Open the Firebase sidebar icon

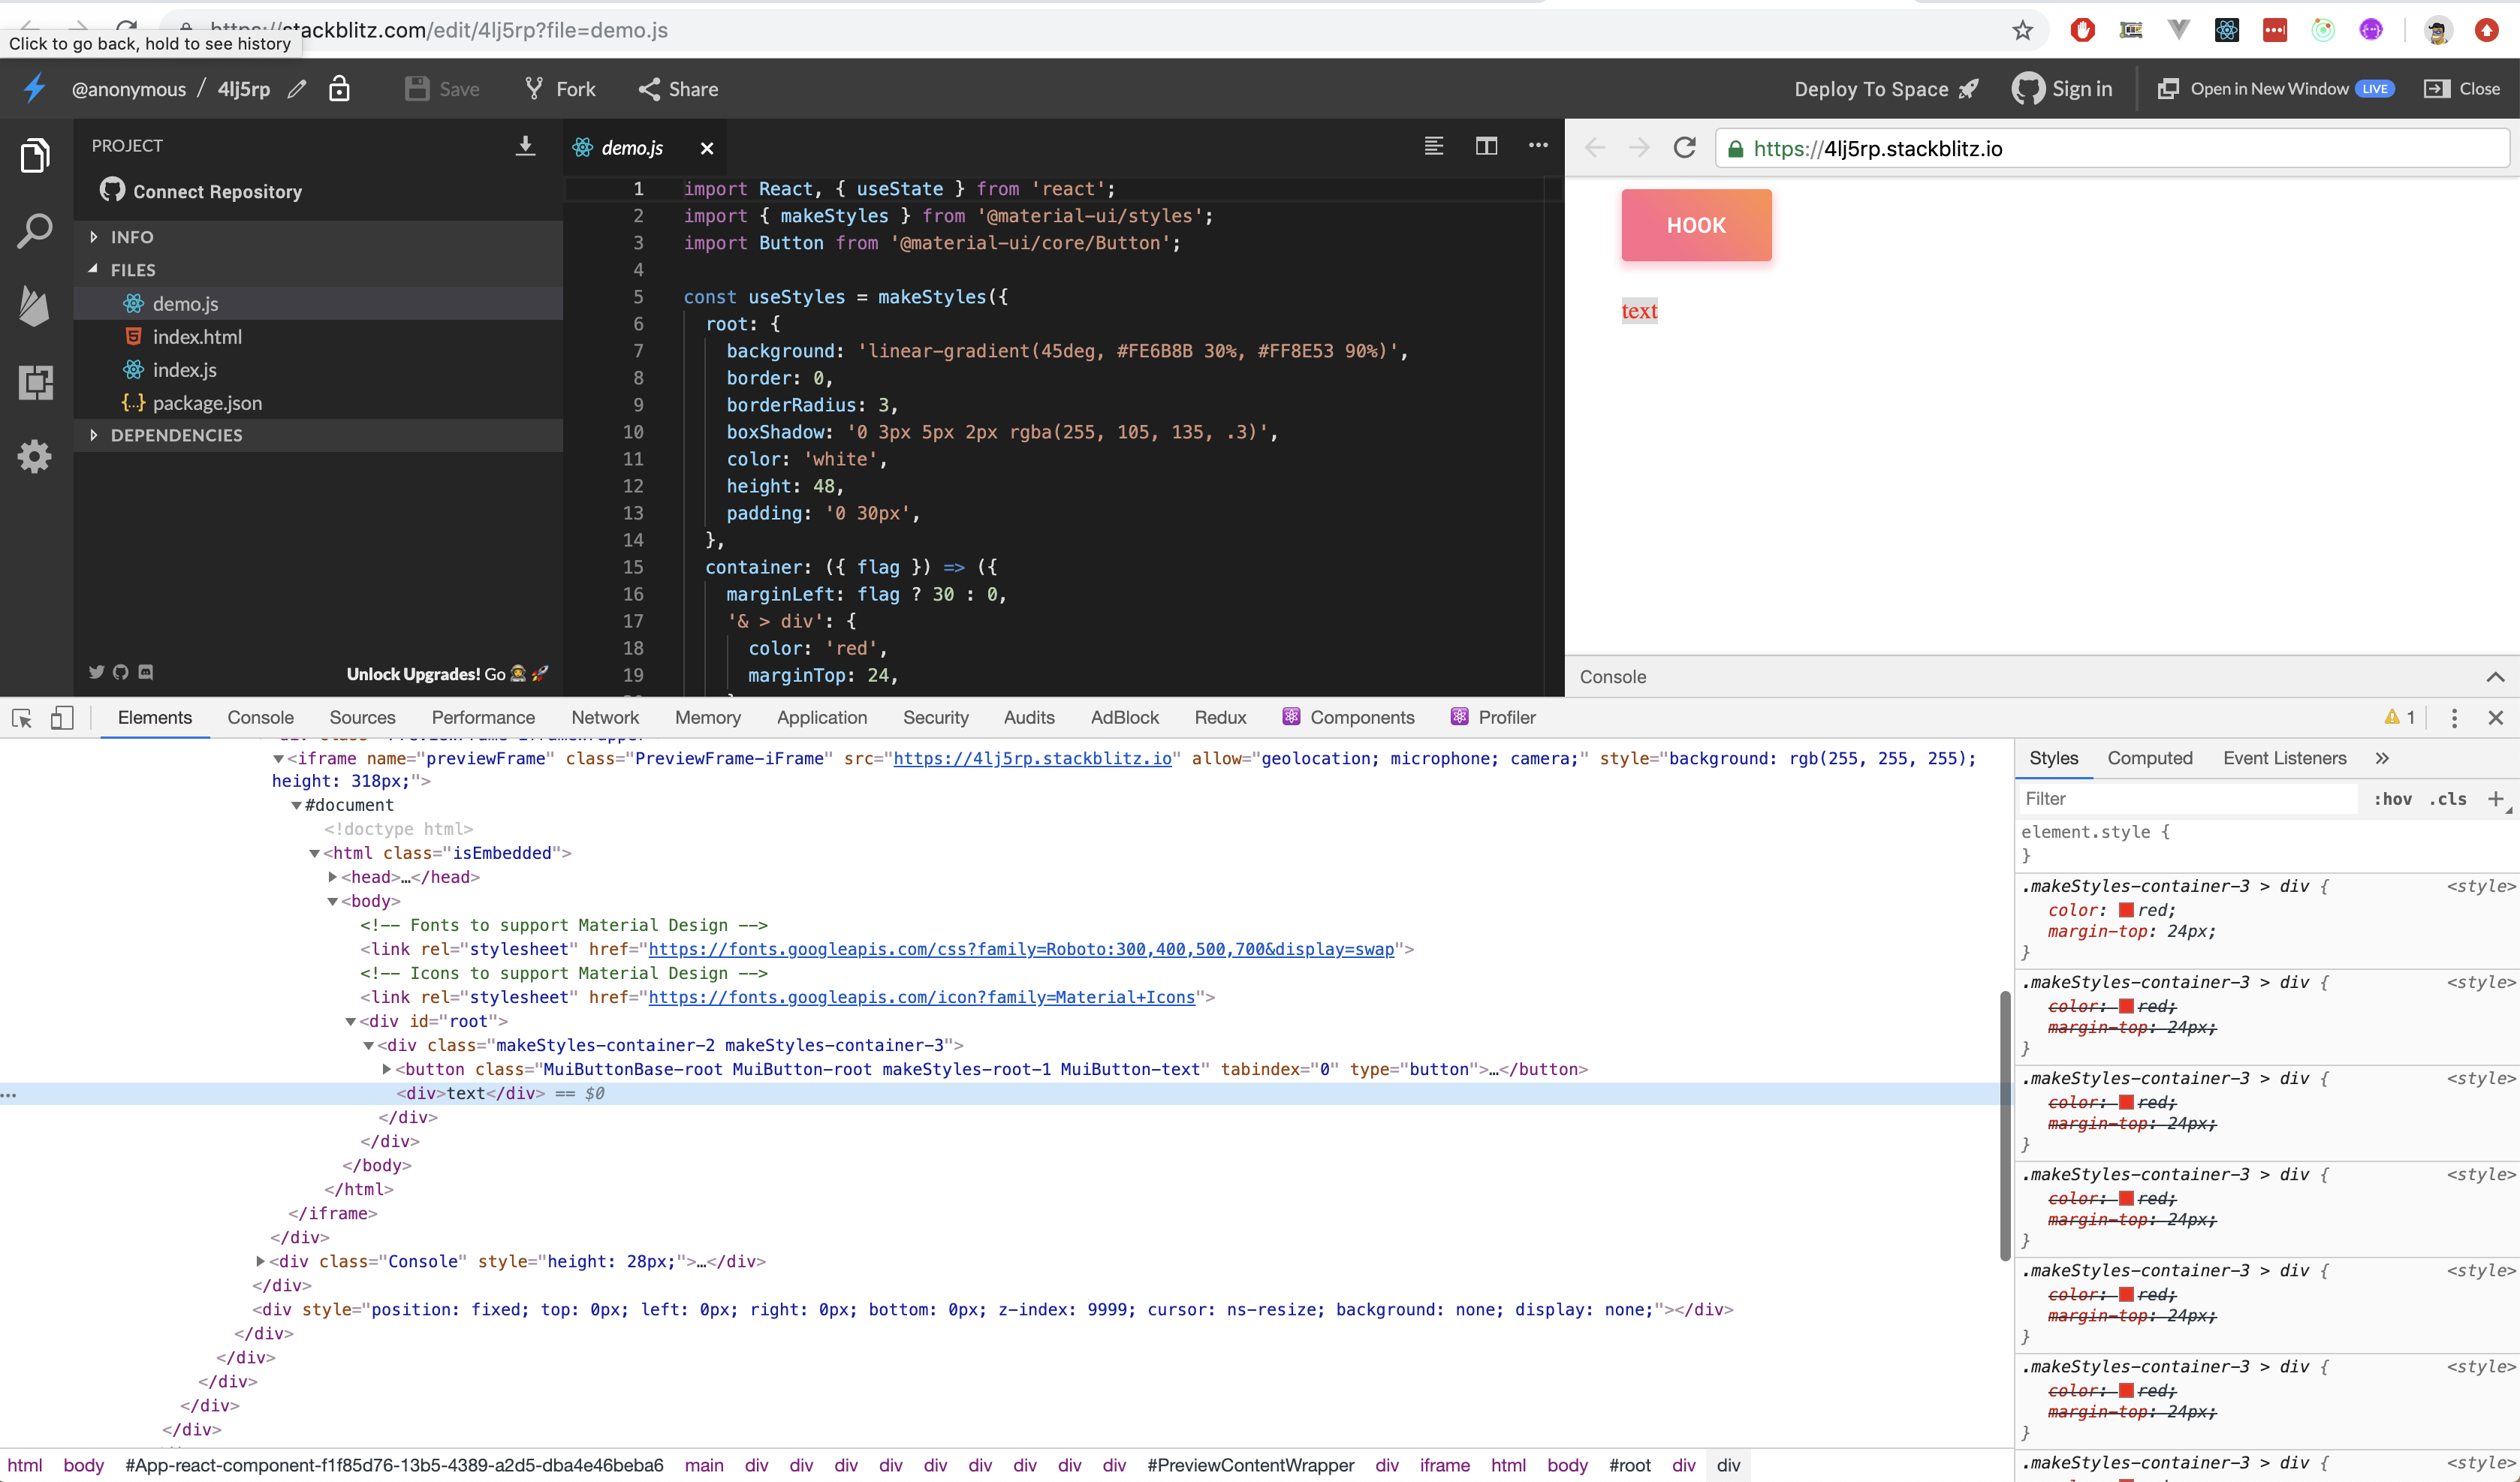(x=35, y=305)
